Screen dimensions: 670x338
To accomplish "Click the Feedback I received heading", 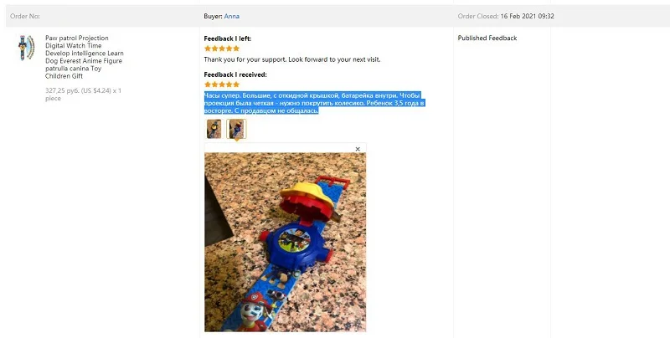I will click(235, 74).
